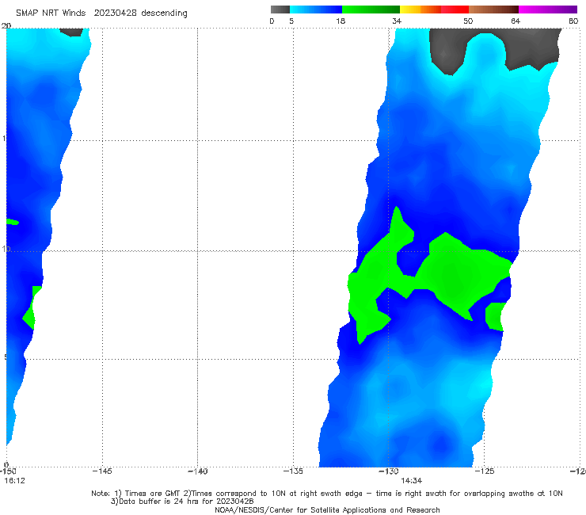Click the small gray patch atop the left swath
The image size is (586, 515).
(x=72, y=32)
